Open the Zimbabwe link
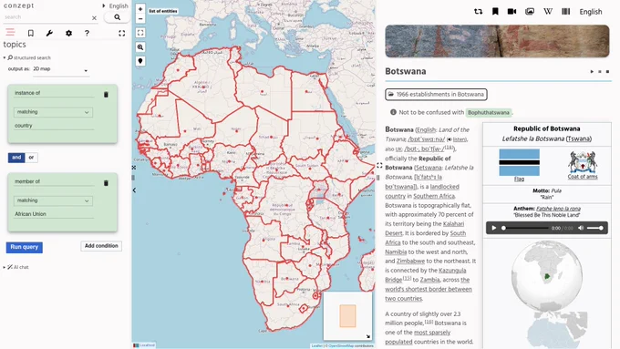The height and width of the screenshot is (349, 620). pos(410,262)
